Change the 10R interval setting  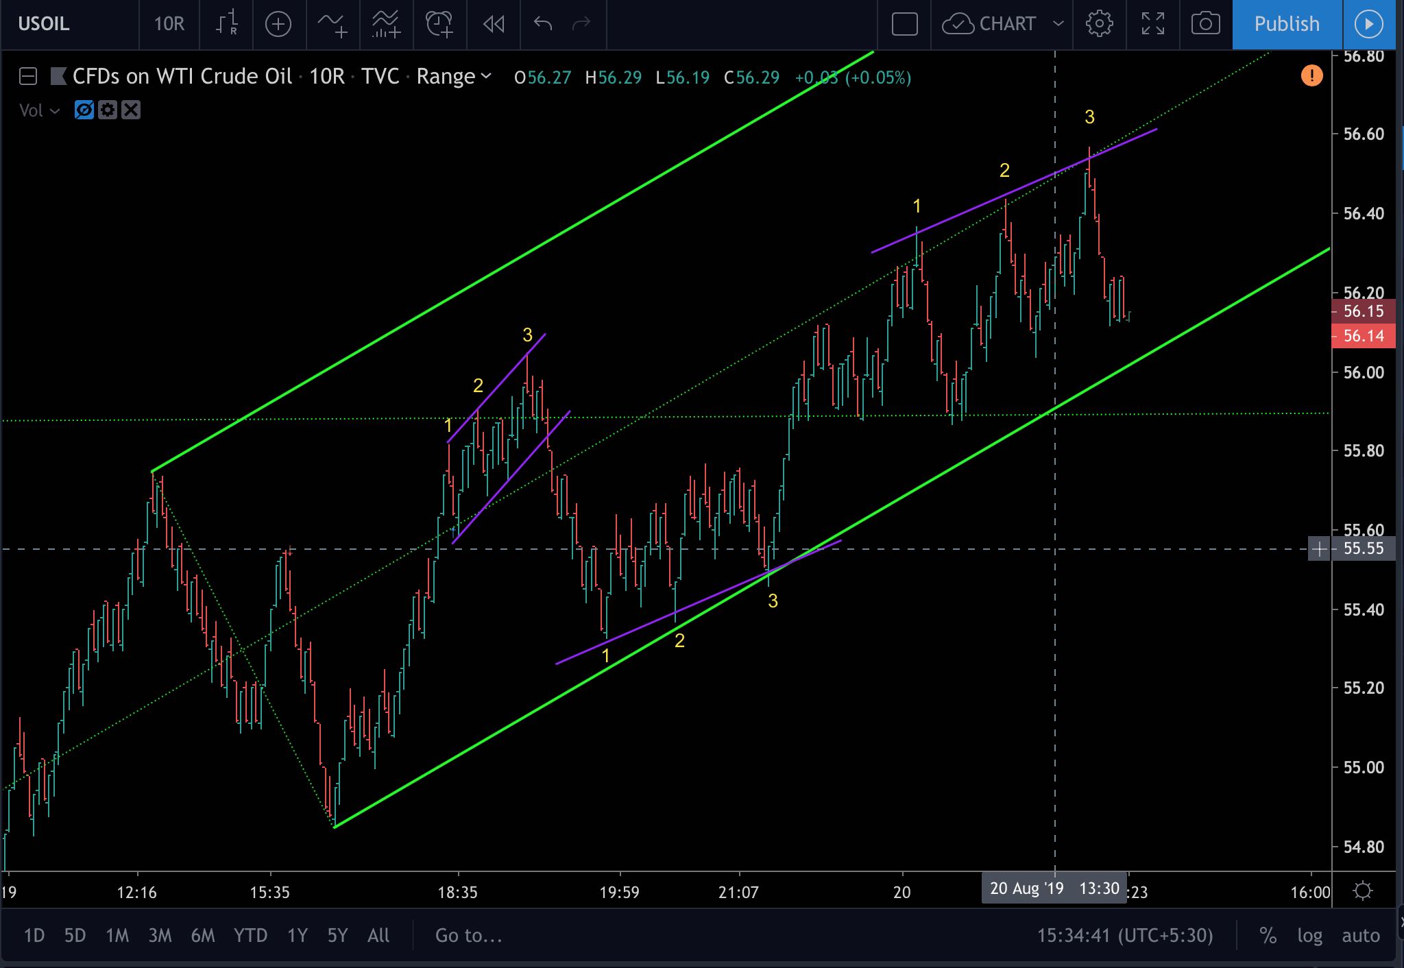coord(169,24)
